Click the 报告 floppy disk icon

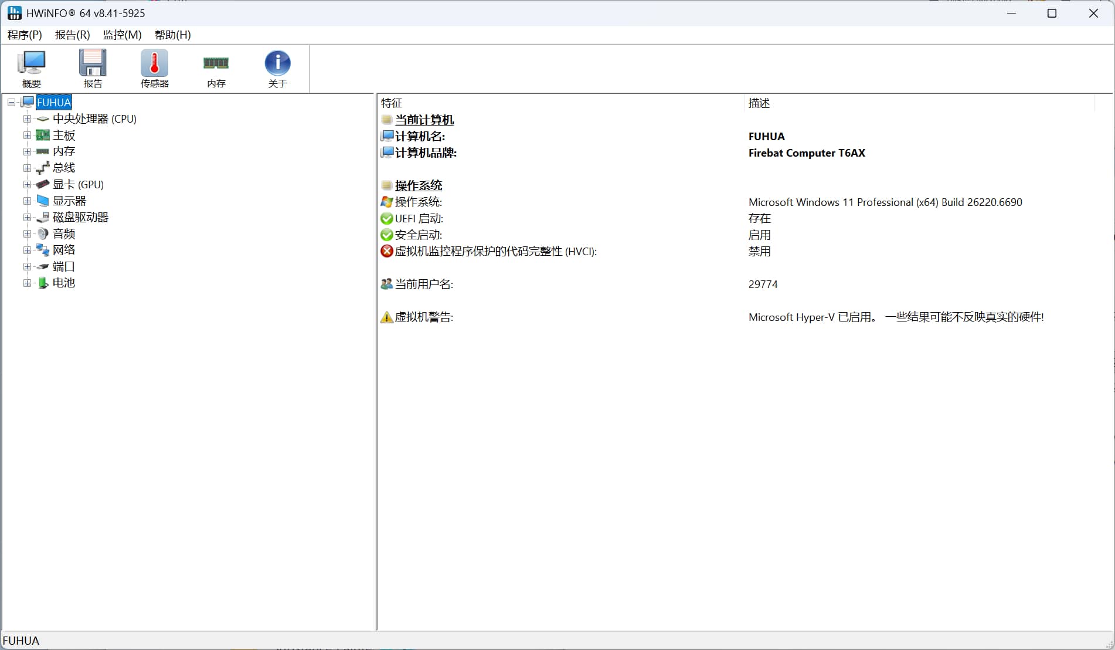[93, 63]
